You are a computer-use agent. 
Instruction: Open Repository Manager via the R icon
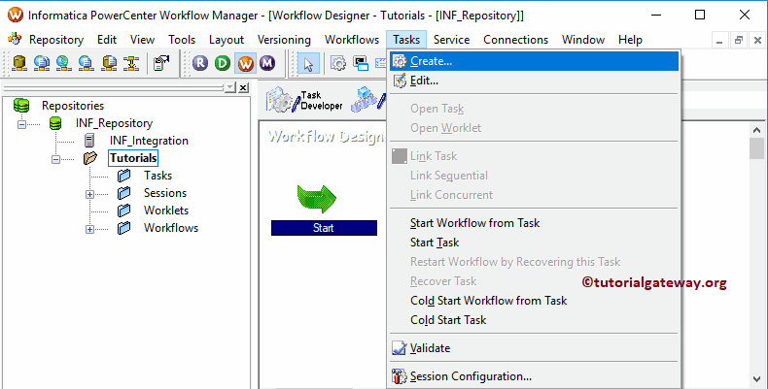pos(200,63)
